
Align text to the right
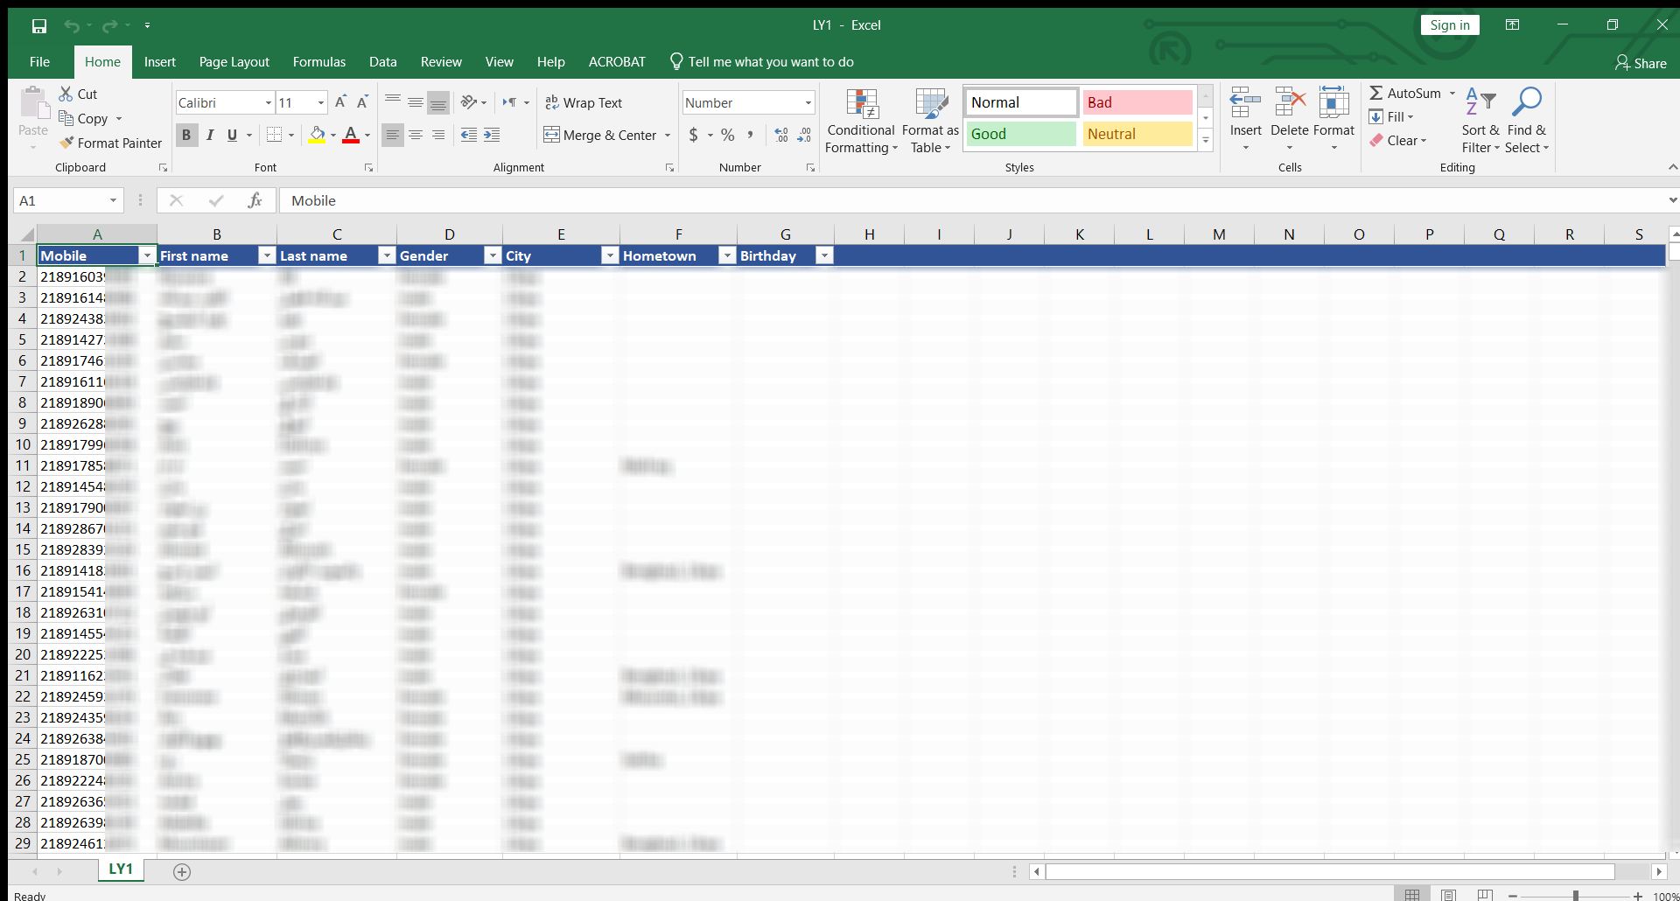[438, 135]
